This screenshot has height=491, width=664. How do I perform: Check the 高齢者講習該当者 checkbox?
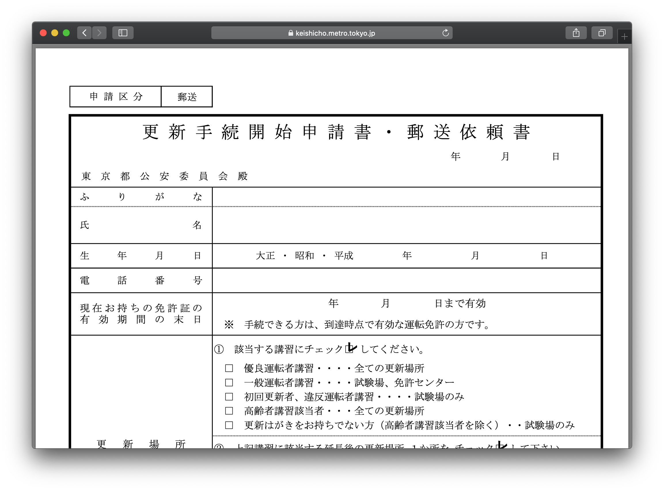(x=229, y=411)
